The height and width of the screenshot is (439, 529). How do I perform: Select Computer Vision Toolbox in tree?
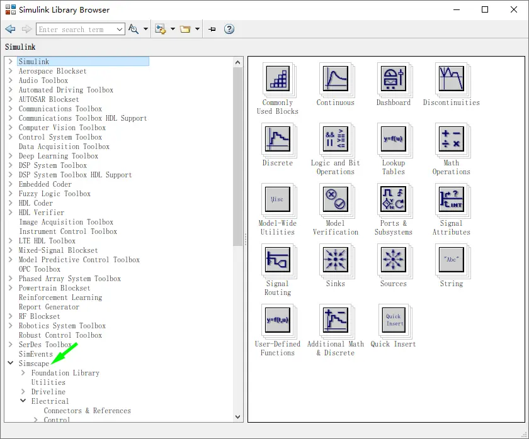pyautogui.click(x=62, y=128)
